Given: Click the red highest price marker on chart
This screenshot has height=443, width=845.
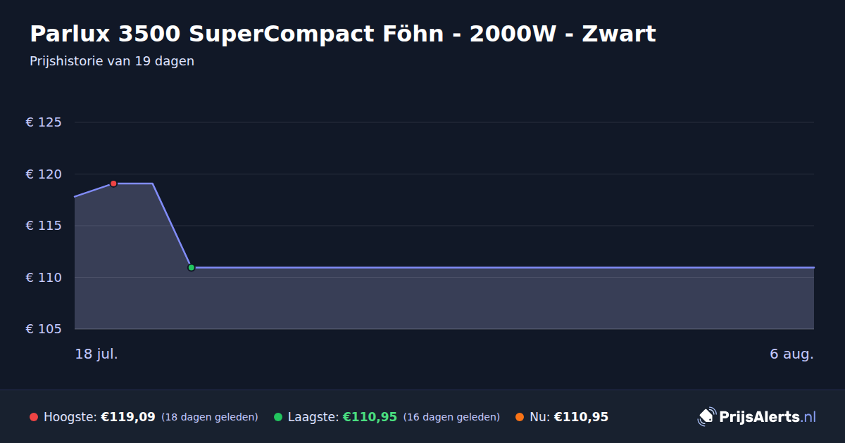Looking at the screenshot, I should [113, 184].
